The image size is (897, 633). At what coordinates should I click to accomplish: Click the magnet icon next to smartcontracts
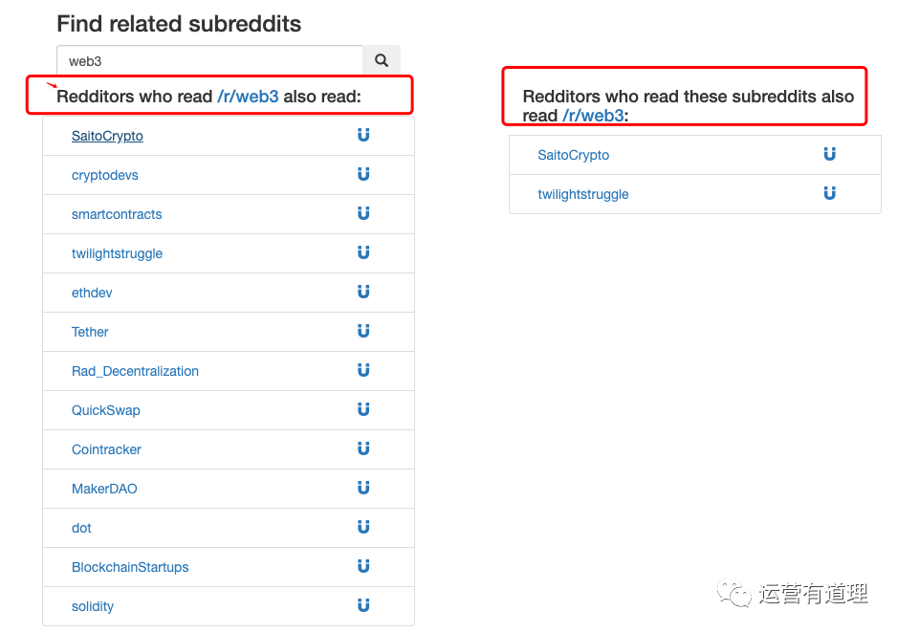click(x=363, y=213)
